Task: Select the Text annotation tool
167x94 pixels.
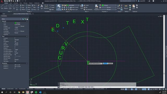Action: [42, 7]
